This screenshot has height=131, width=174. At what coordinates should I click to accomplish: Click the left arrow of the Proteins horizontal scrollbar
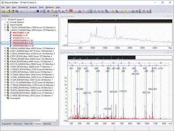2,120
